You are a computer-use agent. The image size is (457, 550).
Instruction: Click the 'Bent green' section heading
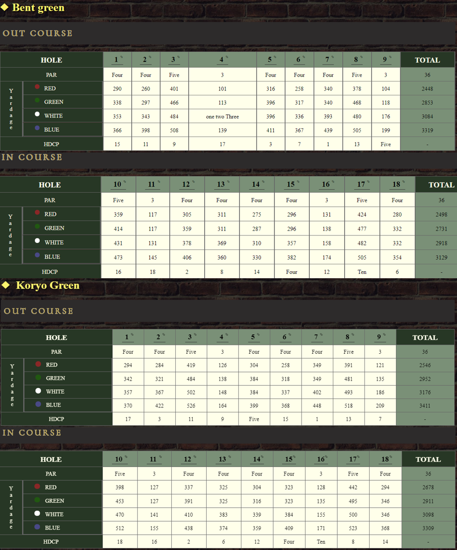[x=38, y=8]
